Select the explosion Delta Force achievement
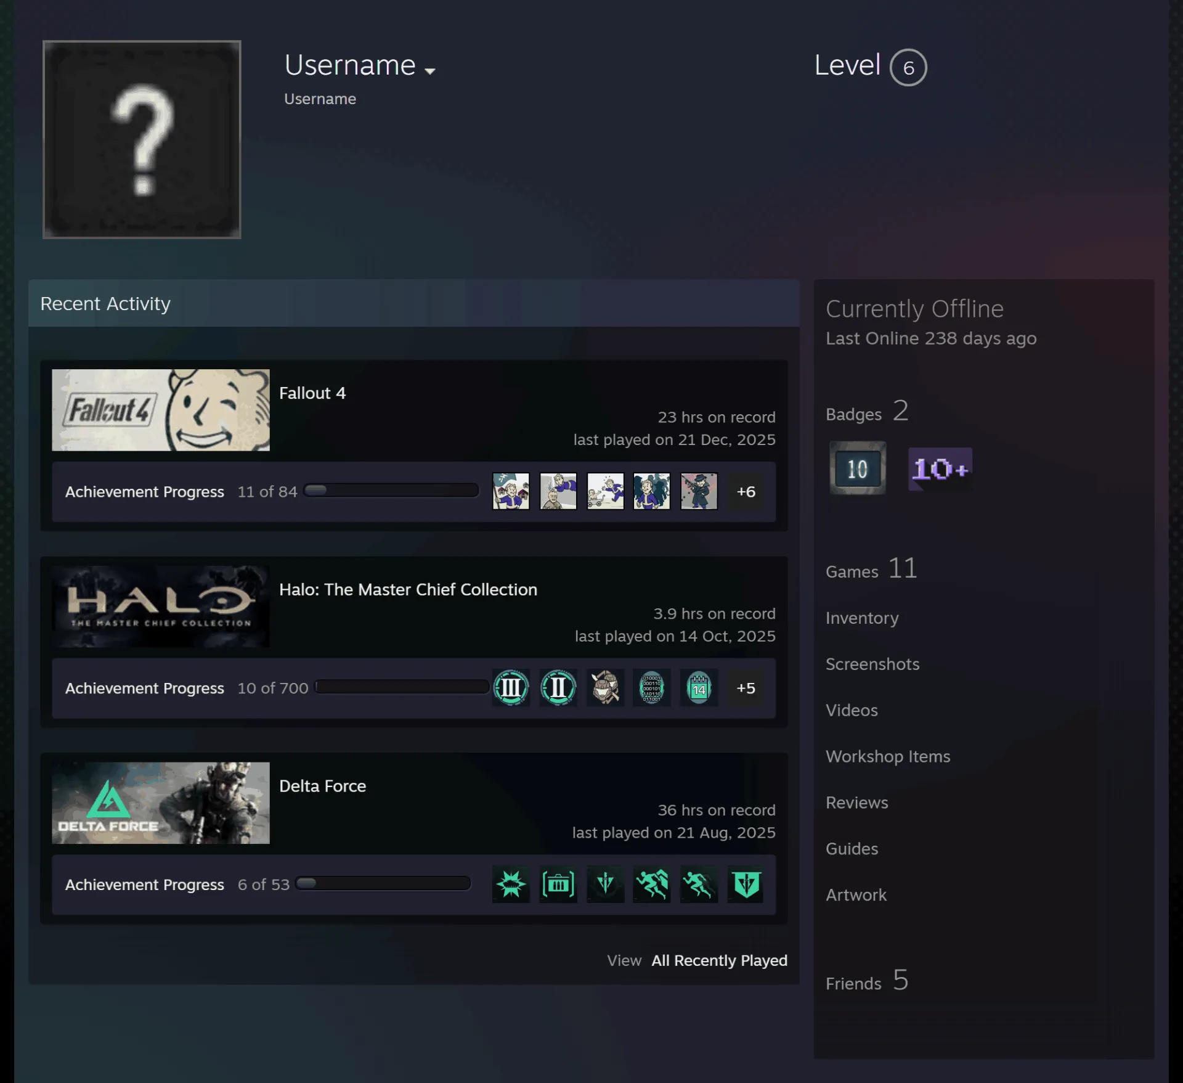The height and width of the screenshot is (1083, 1183). pos(511,885)
